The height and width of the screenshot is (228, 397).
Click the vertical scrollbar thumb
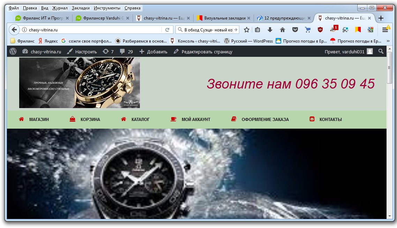pos(389,68)
